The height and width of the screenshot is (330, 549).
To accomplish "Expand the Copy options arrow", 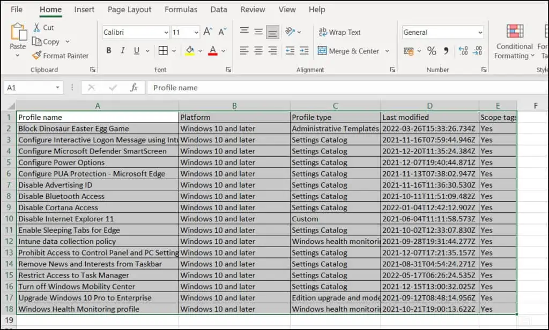I will pyautogui.click(x=67, y=42).
